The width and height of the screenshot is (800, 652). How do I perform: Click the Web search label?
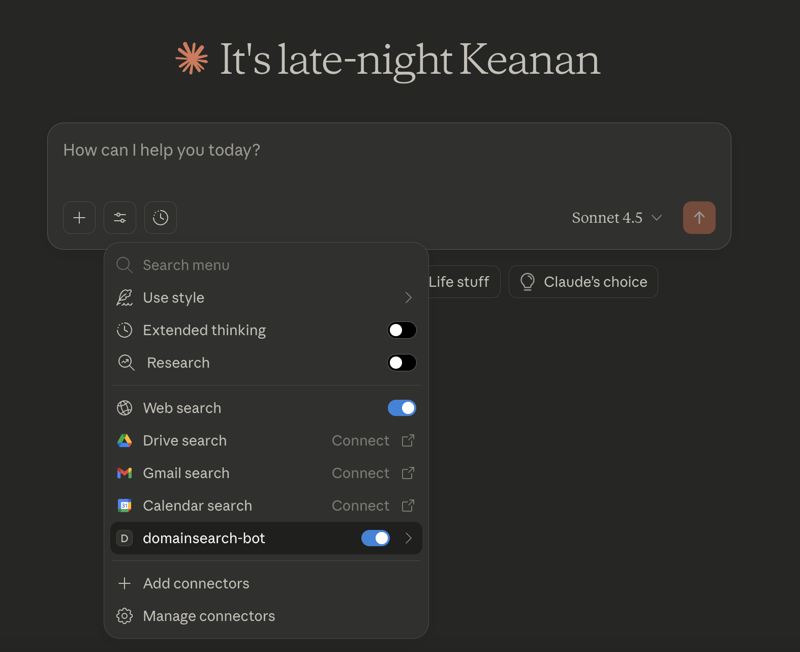[x=182, y=408]
